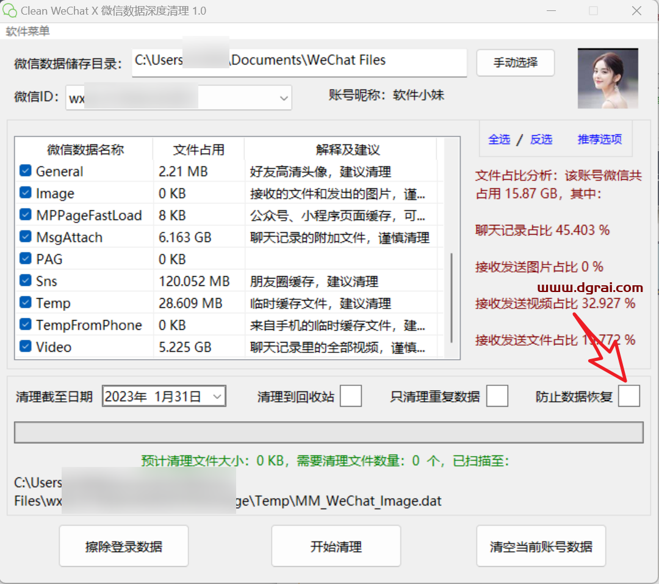659x584 pixels.
Task: Click the cleaning progress bar
Action: (x=329, y=432)
